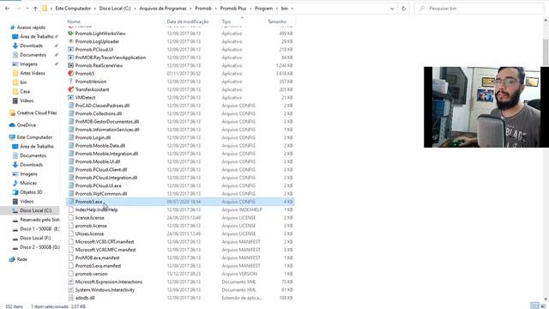The width and height of the screenshot is (549, 309).
Task: Select the TransferAssistant application icon
Action: [70, 89]
